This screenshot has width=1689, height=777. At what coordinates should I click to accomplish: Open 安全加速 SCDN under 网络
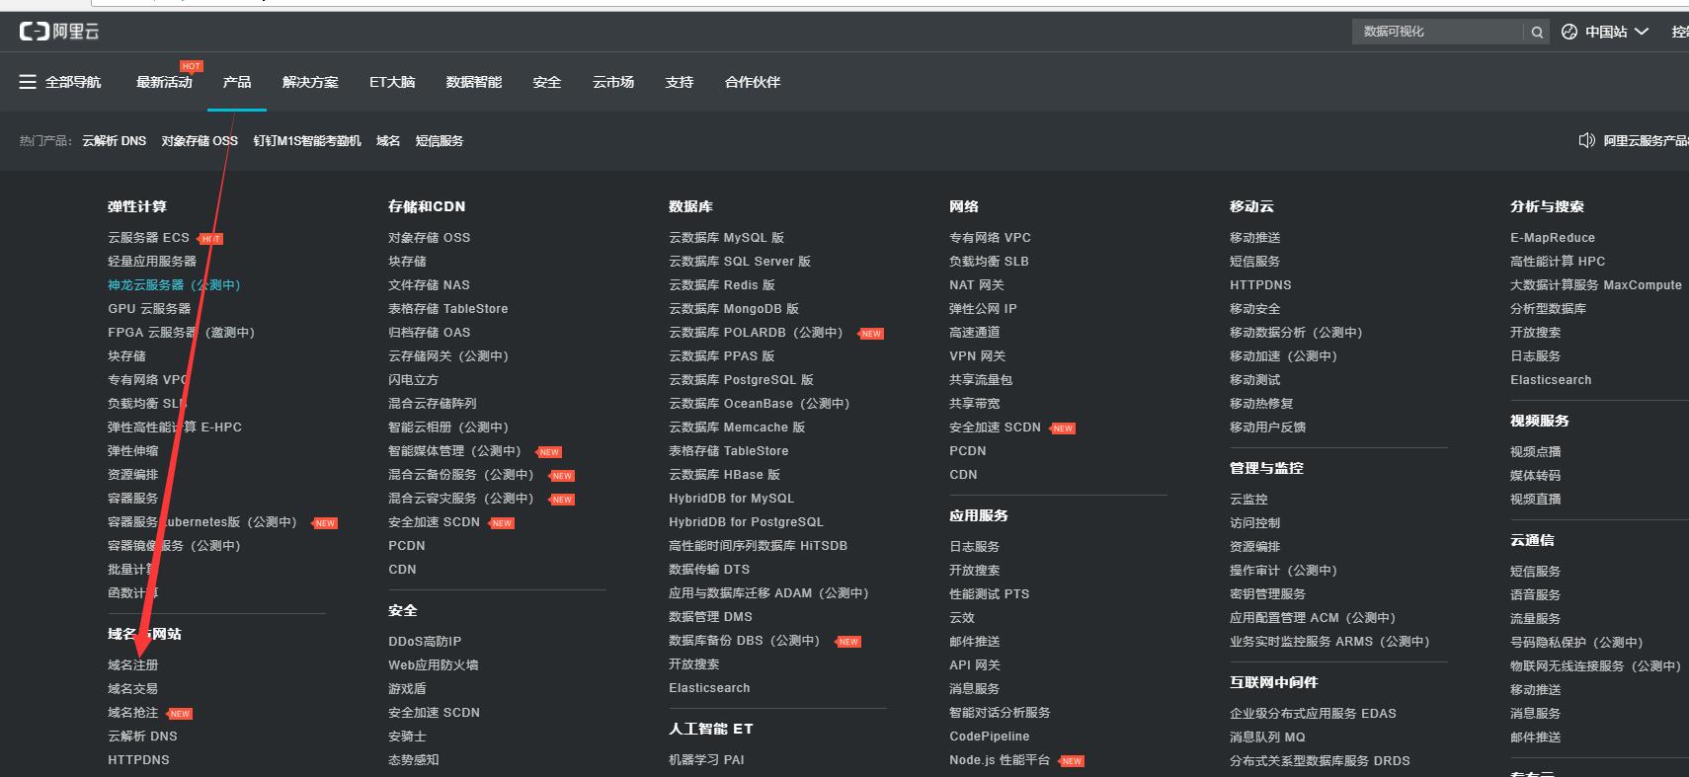coord(995,427)
